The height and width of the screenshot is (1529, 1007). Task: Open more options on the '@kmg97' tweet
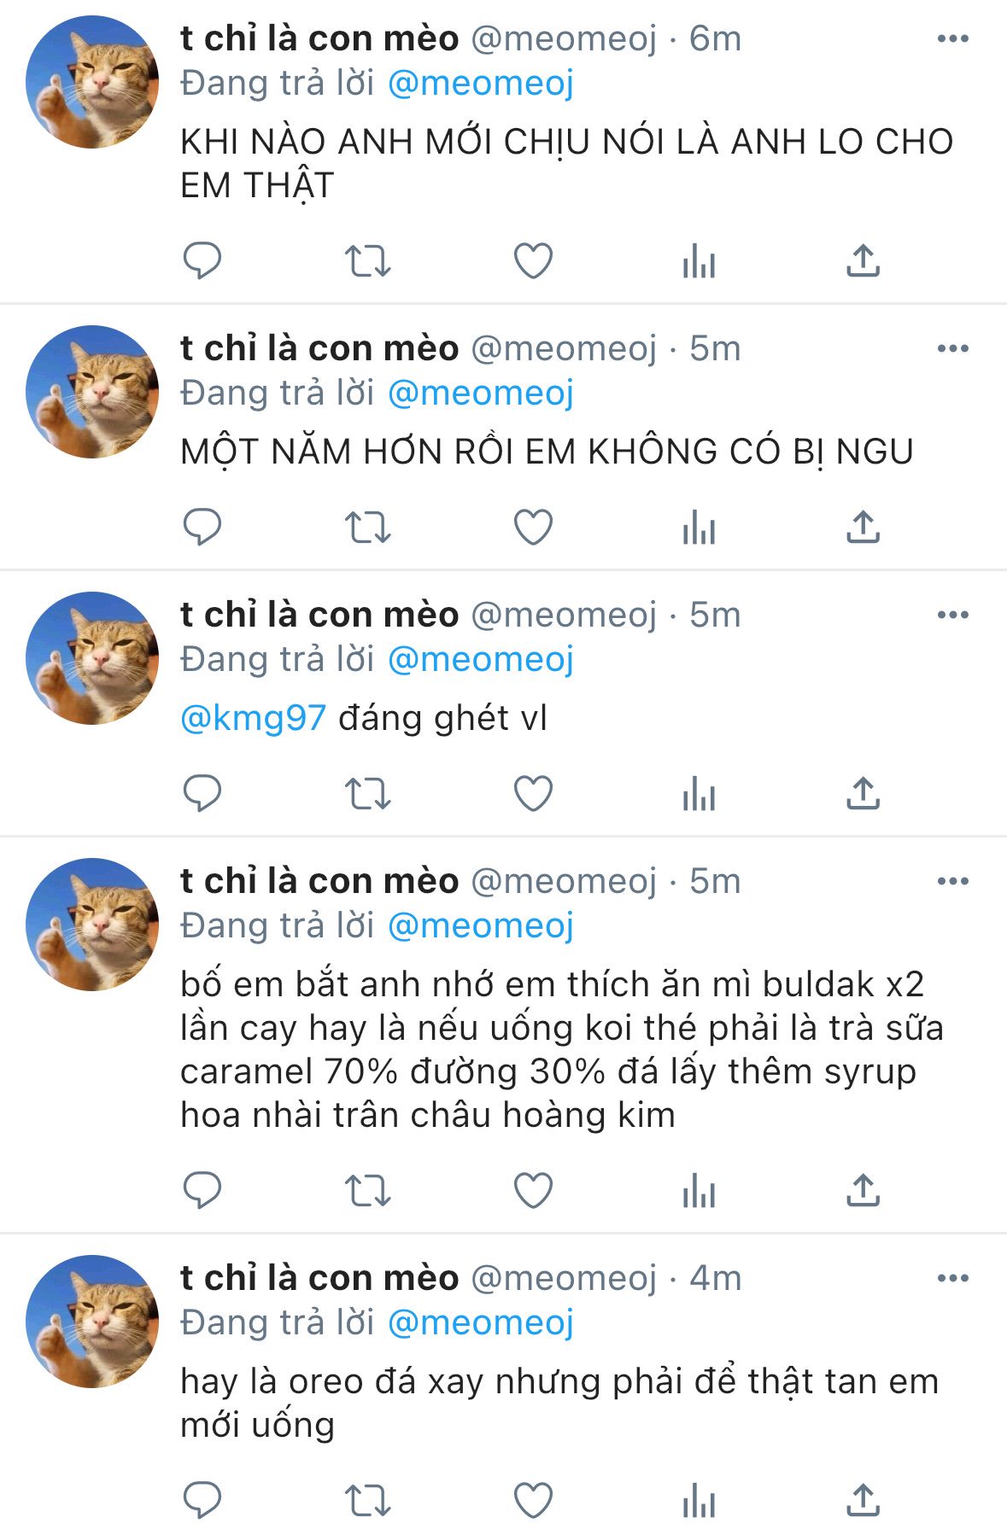coord(952,615)
